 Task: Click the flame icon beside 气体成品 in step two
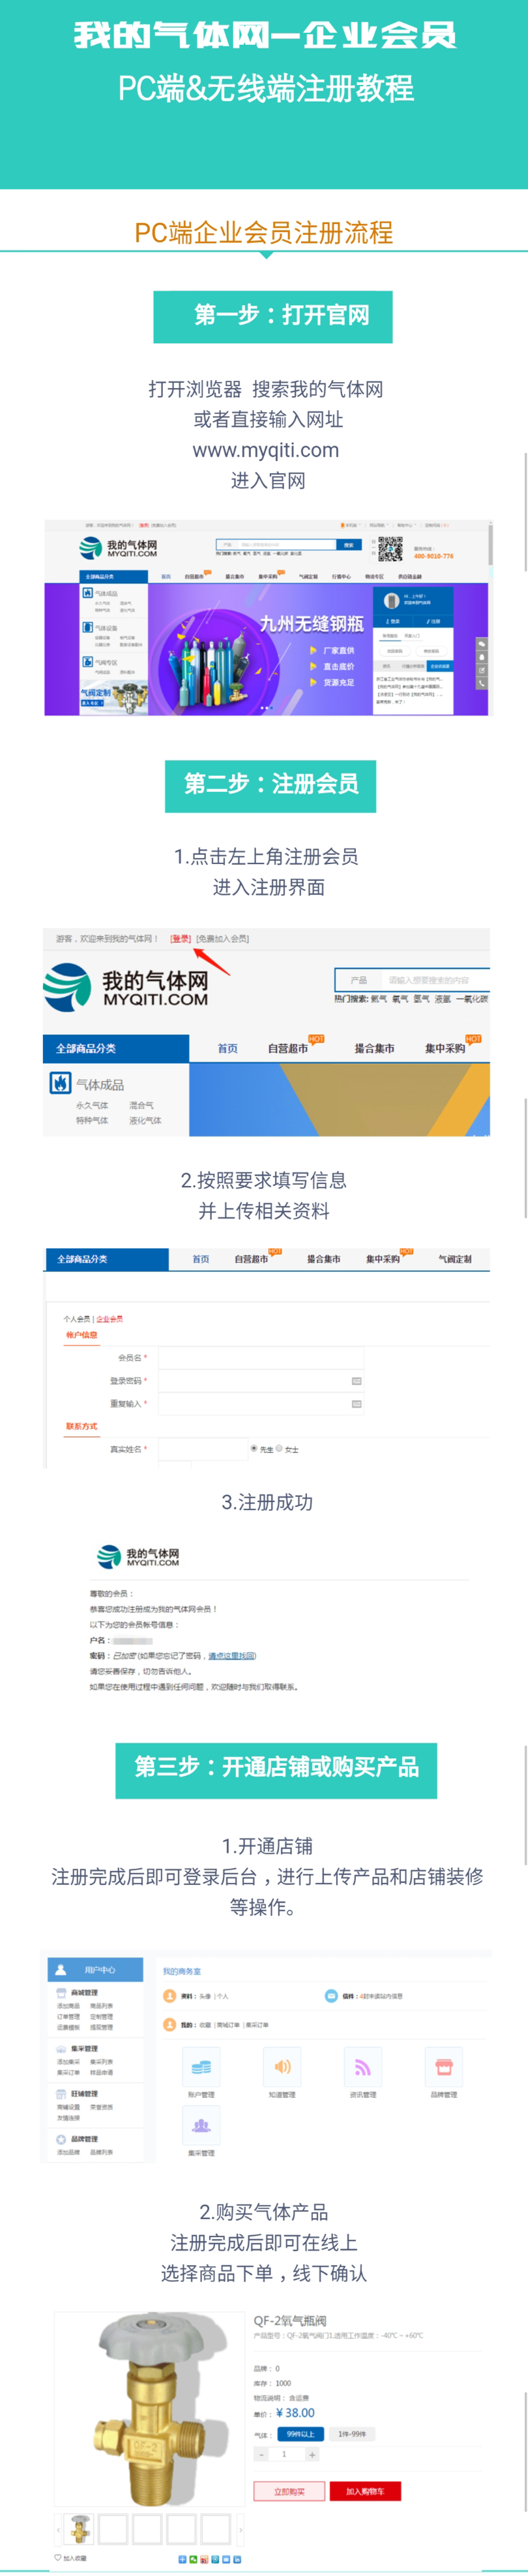point(60,1083)
